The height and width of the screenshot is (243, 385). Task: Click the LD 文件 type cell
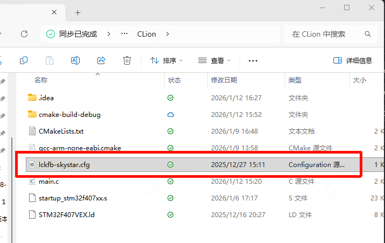coord(300,215)
